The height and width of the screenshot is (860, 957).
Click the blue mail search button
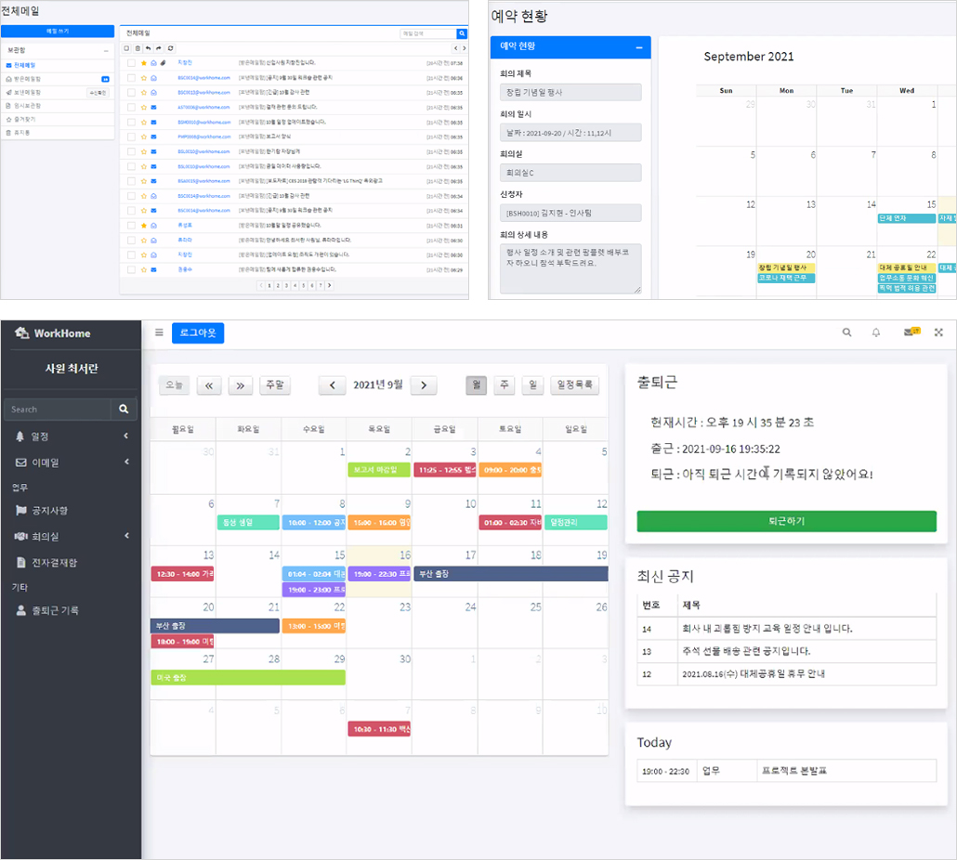(x=462, y=33)
